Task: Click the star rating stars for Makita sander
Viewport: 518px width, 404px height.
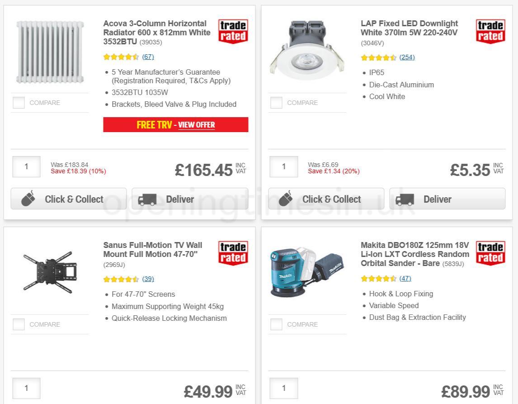Action: [378, 278]
